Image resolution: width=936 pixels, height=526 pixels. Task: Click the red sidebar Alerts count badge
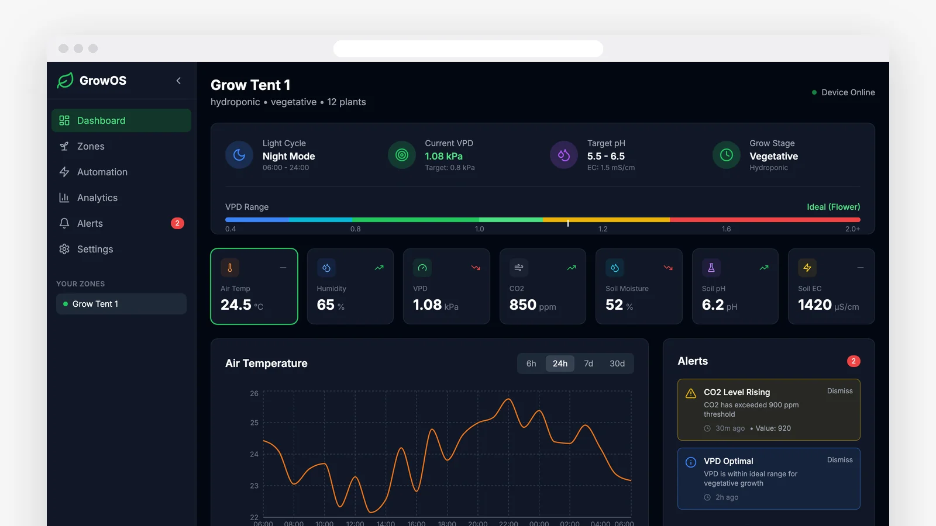[x=177, y=223]
